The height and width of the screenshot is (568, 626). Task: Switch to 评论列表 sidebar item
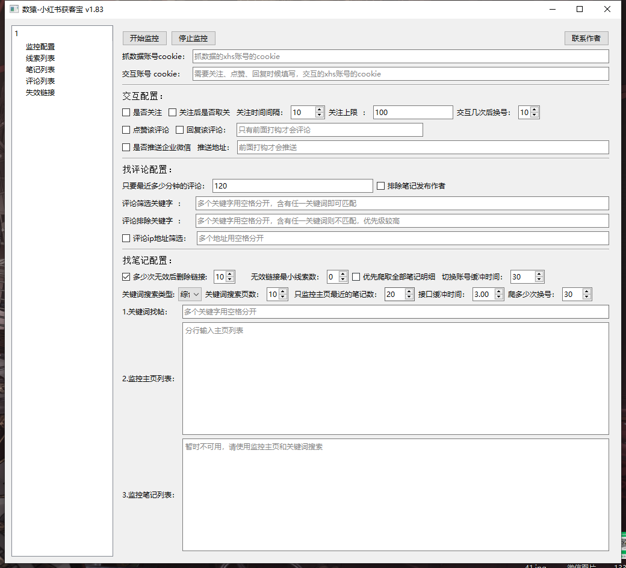coord(40,81)
